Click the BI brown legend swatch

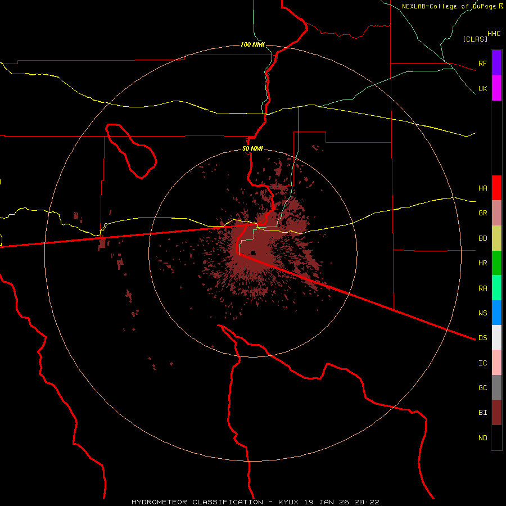coord(496,413)
